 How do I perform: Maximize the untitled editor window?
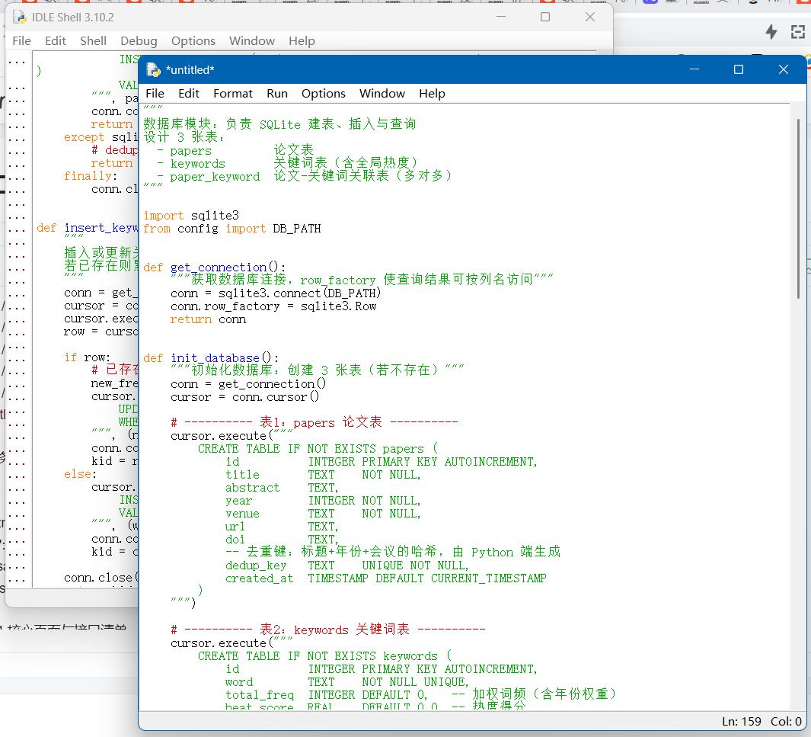click(x=739, y=69)
